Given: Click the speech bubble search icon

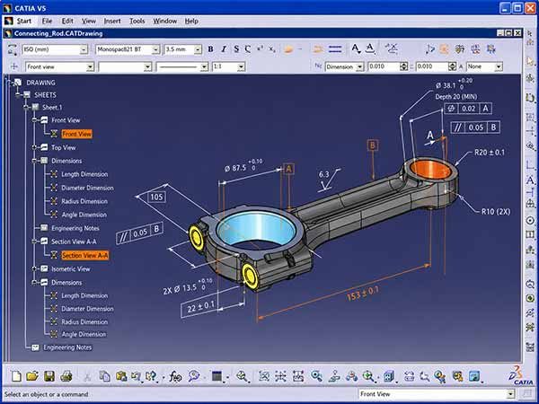Looking at the screenshot, I should click(x=194, y=376).
